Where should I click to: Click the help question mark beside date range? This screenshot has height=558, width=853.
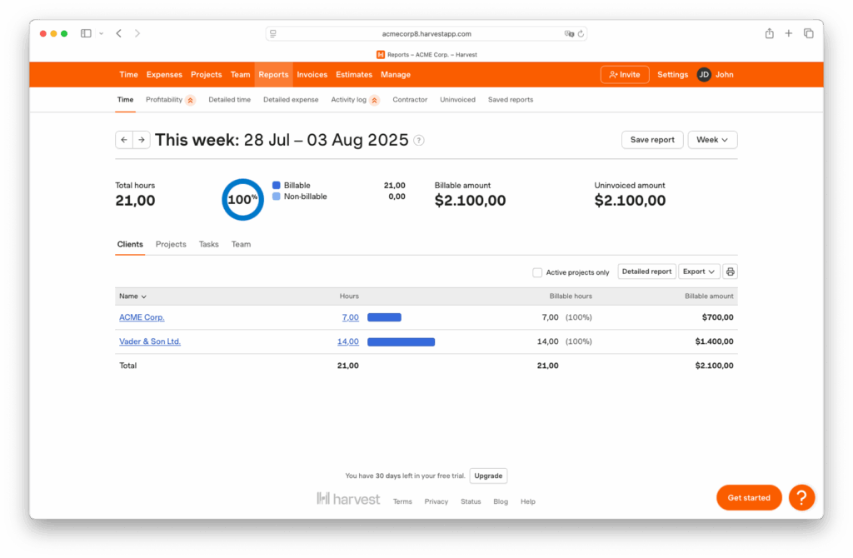(419, 140)
